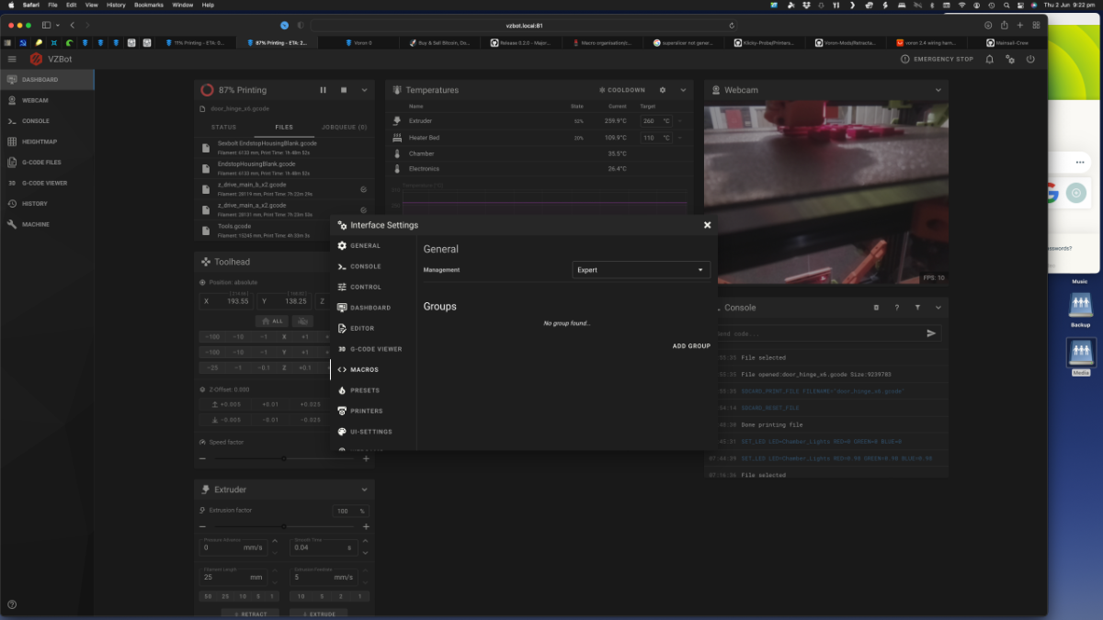This screenshot has height=620, width=1103.
Task: Select Dashboard in the left sidebar
Action: pos(47,80)
